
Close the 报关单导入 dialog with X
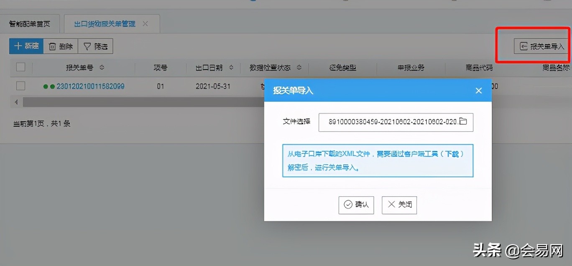click(479, 90)
